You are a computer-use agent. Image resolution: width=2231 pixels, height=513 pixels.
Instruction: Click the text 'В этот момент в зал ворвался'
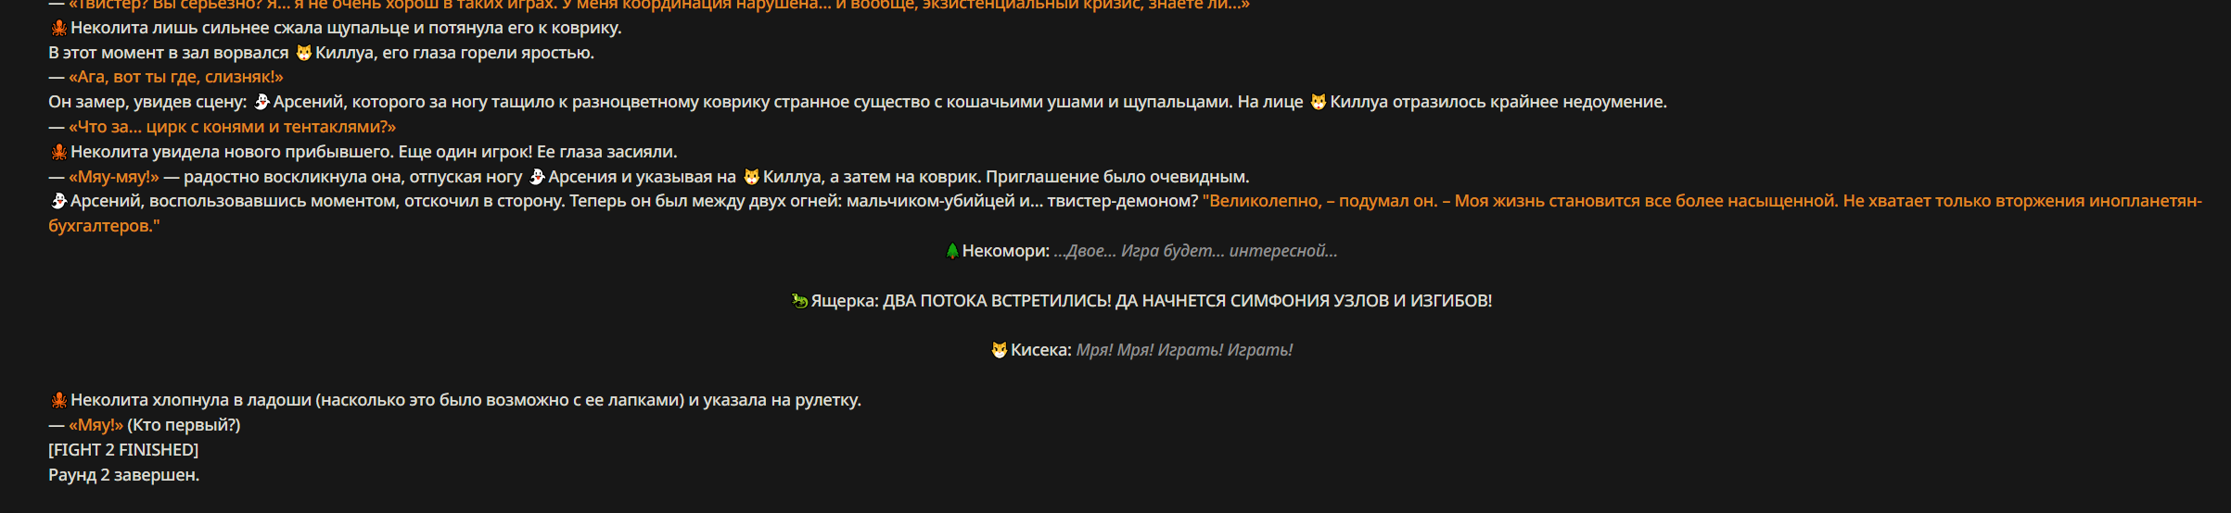169,53
